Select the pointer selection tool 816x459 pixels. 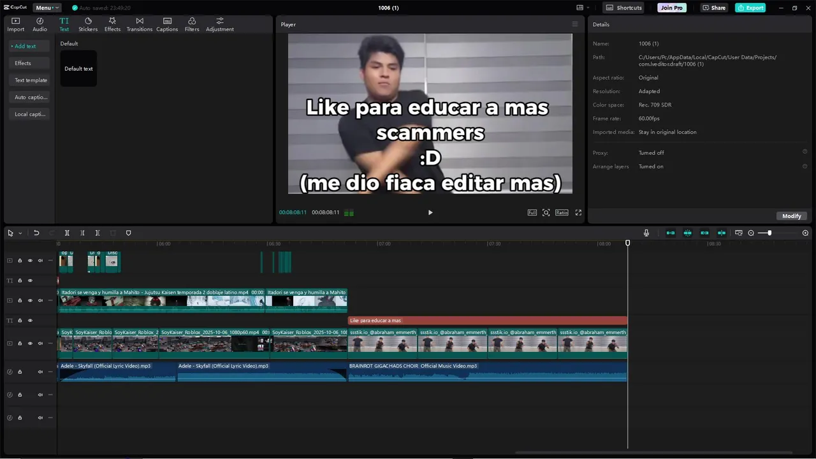(x=10, y=233)
